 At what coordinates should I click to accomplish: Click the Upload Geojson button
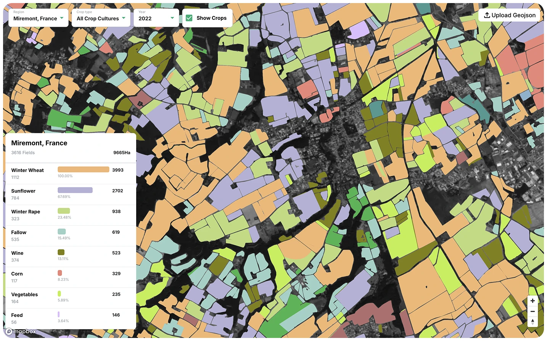pyautogui.click(x=509, y=15)
